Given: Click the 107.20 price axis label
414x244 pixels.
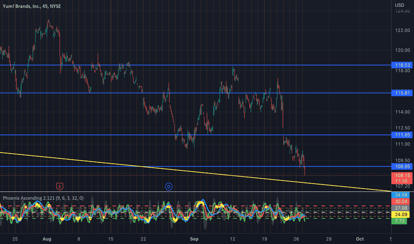Looking at the screenshot, I should pos(402,186).
